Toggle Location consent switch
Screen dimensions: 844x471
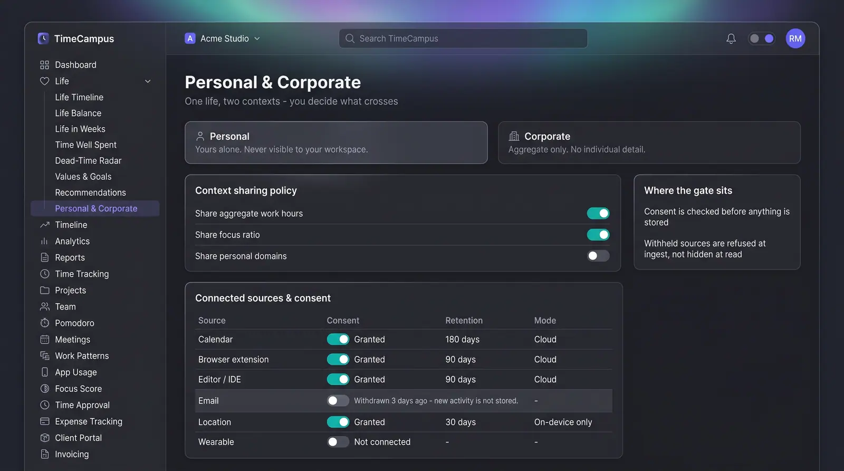(338, 422)
